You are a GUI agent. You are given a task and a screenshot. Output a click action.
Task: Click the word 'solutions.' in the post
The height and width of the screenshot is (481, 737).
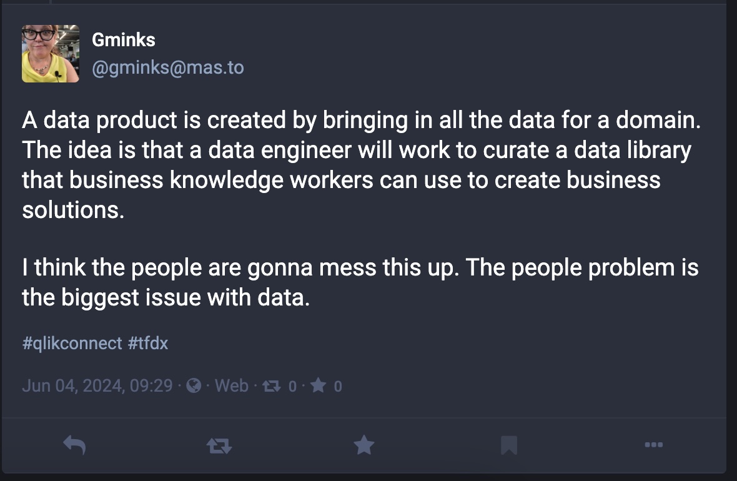[73, 210]
